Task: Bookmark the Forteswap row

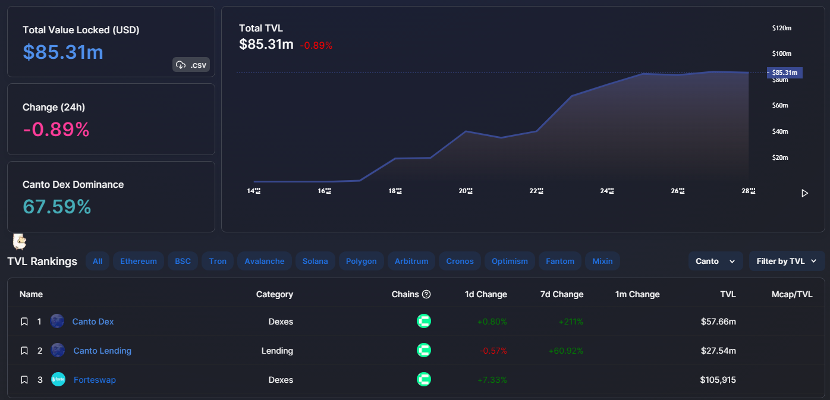Action: tap(24, 380)
